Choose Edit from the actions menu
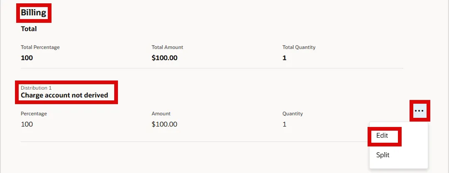This screenshot has height=173, width=449. (x=382, y=135)
